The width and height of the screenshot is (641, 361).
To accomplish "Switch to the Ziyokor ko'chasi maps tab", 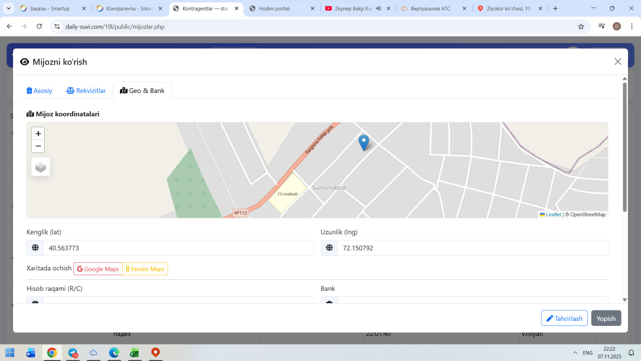I will pyautogui.click(x=510, y=9).
